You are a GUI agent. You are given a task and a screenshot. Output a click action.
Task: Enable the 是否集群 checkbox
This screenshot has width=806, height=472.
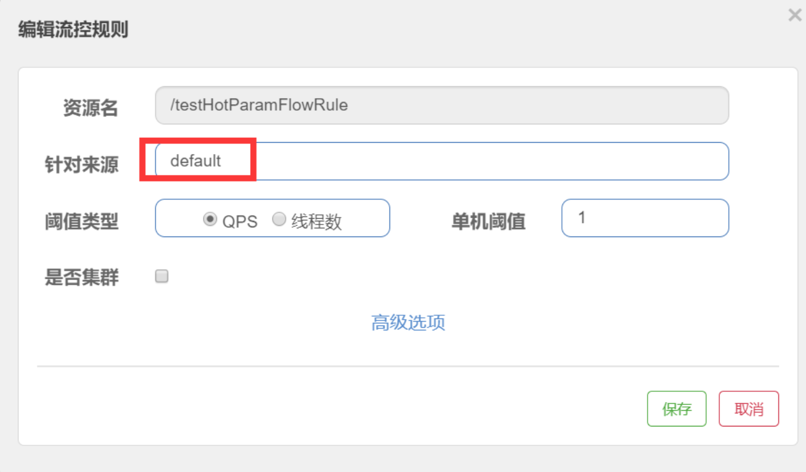162,276
